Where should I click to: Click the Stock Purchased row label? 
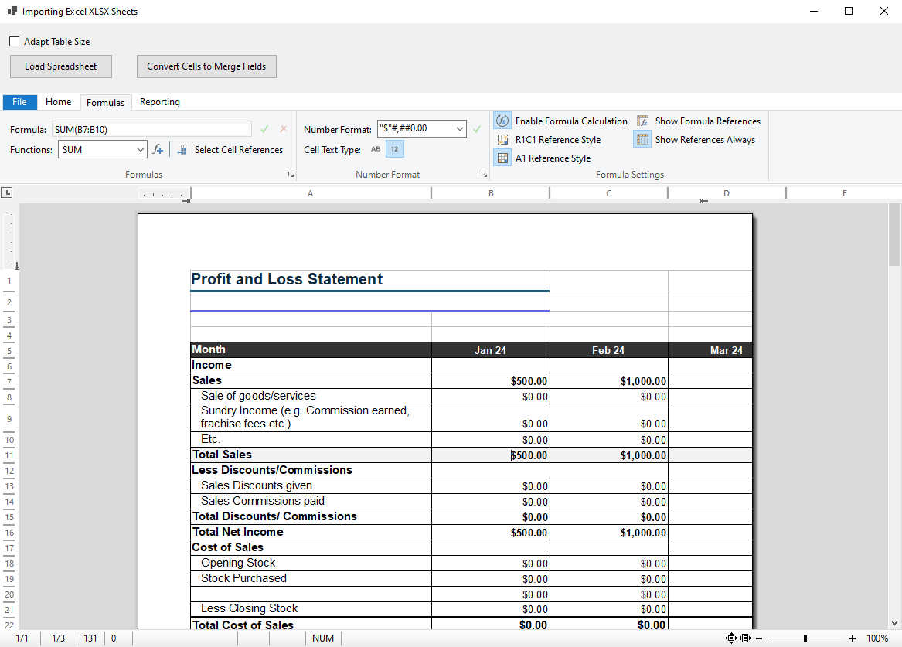point(243,578)
